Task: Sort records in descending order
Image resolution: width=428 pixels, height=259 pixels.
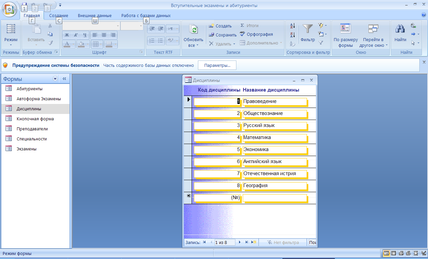Action: pyautogui.click(x=293, y=34)
